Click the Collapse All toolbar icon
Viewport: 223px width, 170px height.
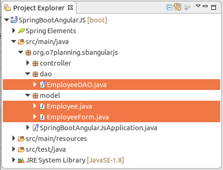169,7
